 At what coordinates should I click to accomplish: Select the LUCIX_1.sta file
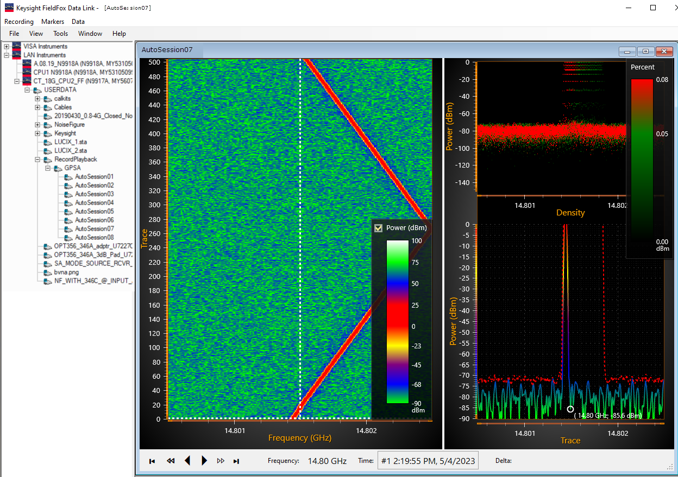(x=71, y=142)
